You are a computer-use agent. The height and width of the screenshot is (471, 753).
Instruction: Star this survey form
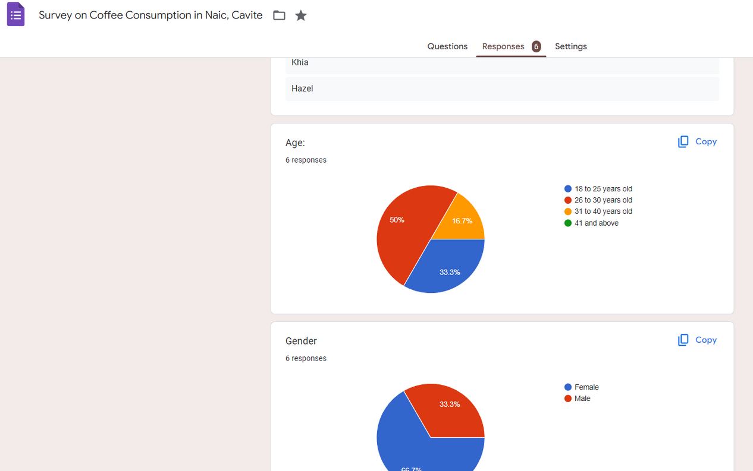pos(301,15)
